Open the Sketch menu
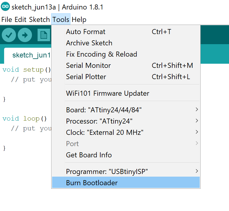229x211 pixels. 39,20
